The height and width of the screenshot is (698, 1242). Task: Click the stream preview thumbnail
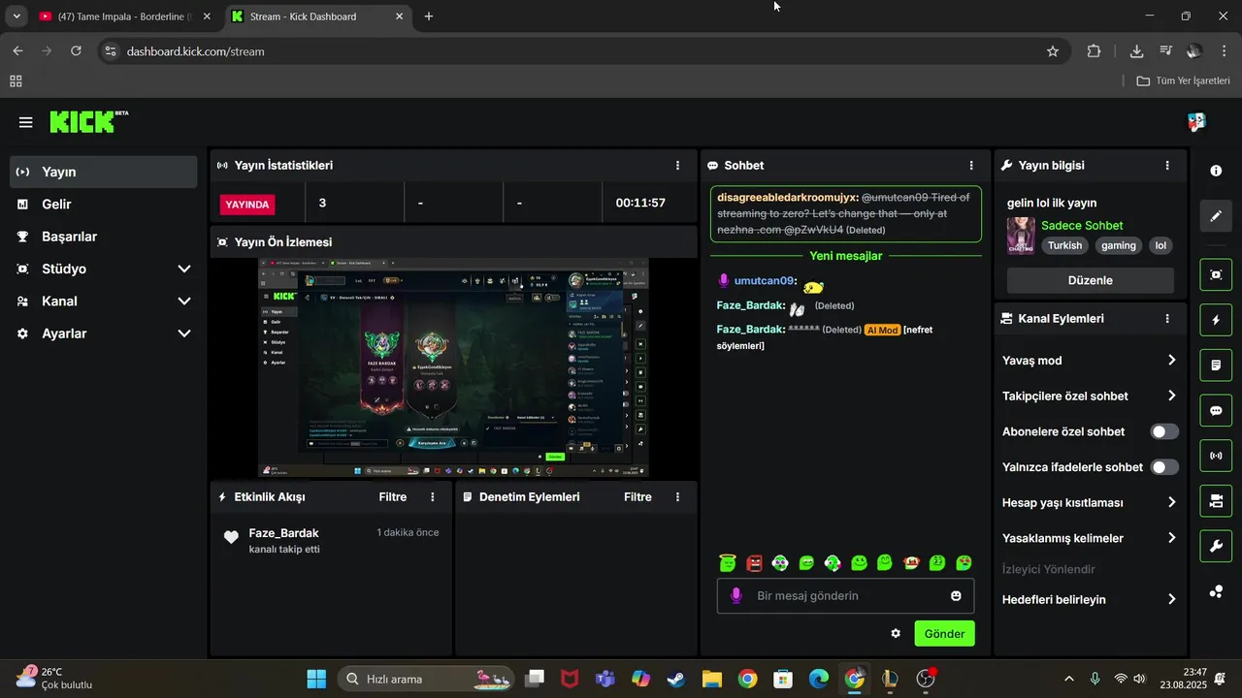click(x=453, y=367)
